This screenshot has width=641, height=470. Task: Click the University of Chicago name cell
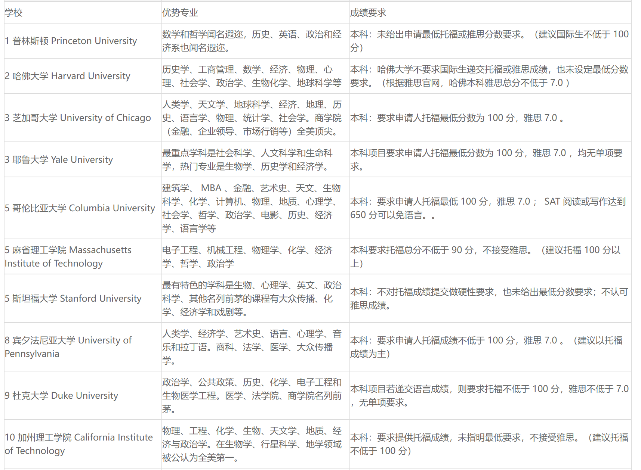point(78,118)
